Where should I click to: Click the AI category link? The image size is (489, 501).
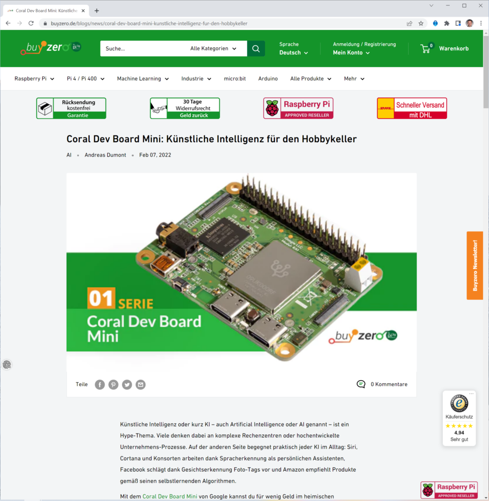(69, 155)
